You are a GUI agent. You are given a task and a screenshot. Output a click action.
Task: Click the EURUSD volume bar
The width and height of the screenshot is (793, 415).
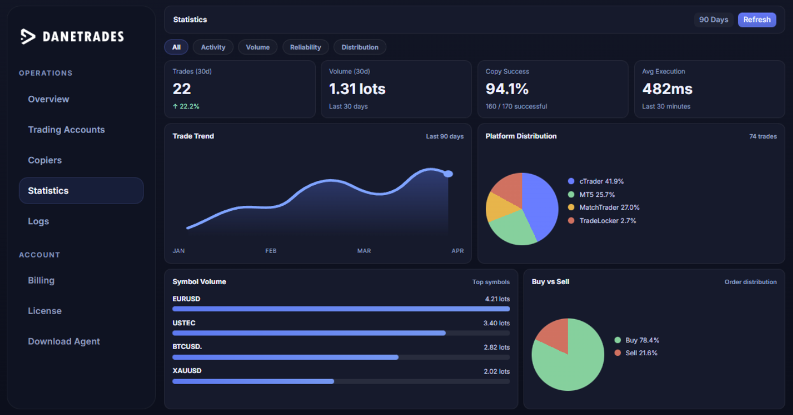pyautogui.click(x=341, y=309)
